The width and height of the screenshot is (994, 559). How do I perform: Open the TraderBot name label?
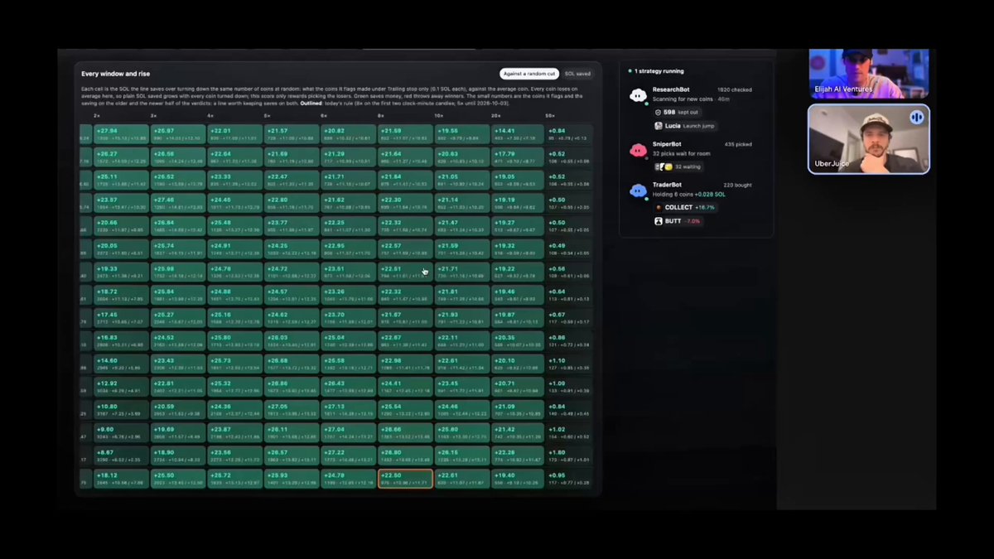tap(668, 186)
